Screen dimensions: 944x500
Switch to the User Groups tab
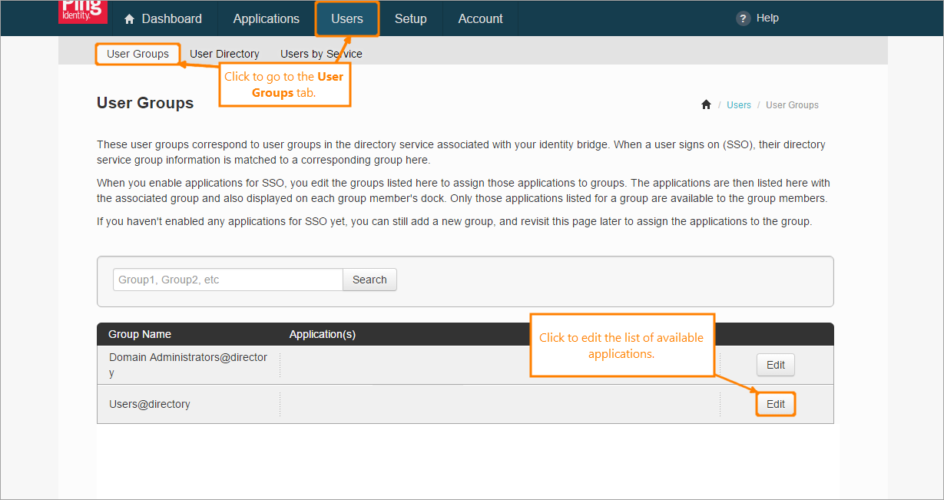(138, 54)
